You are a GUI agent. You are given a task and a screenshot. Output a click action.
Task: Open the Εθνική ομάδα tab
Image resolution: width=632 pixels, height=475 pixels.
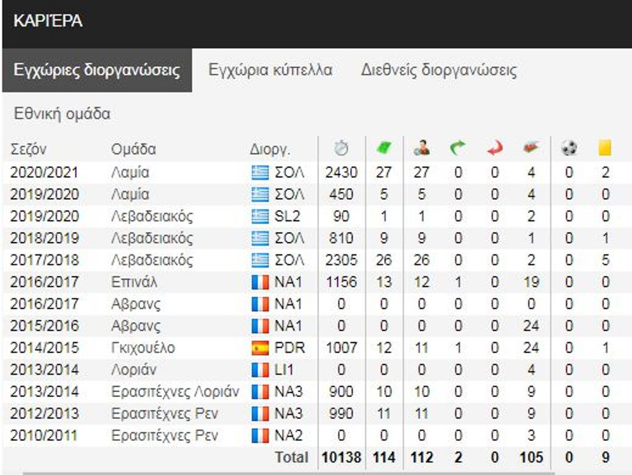tap(62, 114)
